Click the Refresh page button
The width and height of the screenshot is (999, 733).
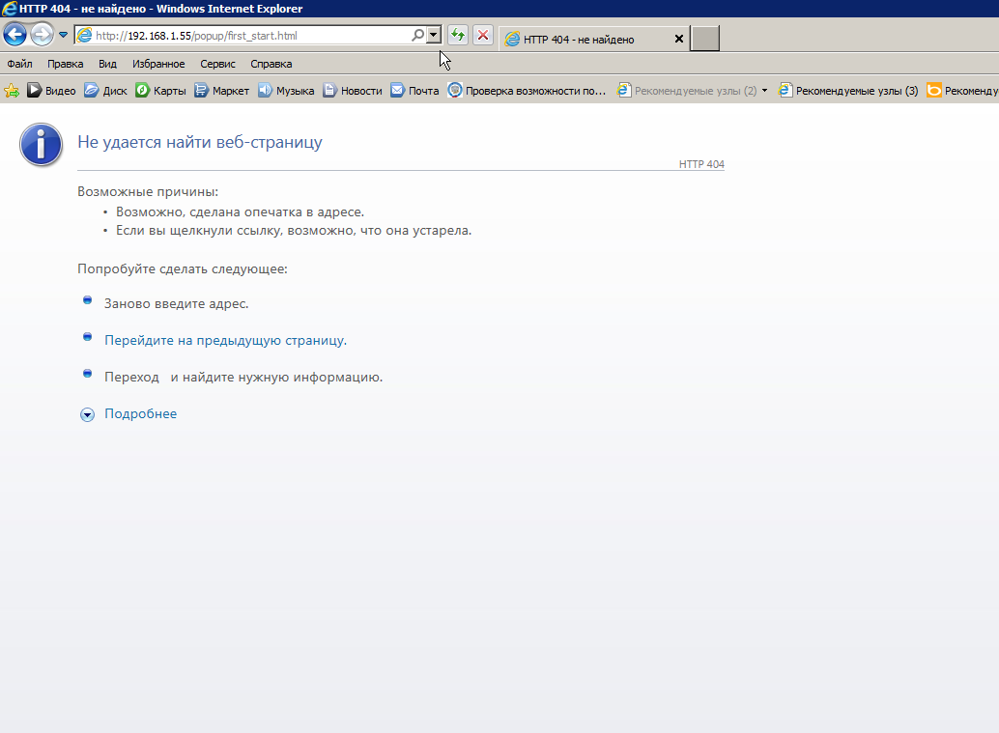pos(457,35)
